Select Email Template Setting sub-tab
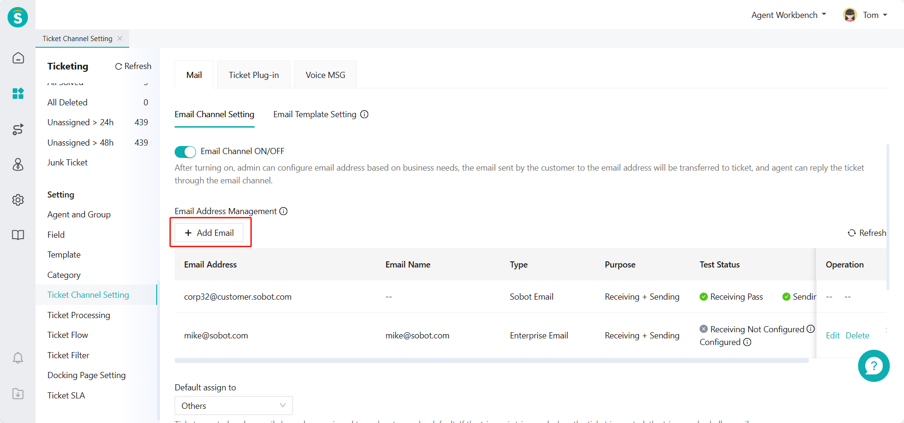The width and height of the screenshot is (904, 423). pyautogui.click(x=315, y=114)
